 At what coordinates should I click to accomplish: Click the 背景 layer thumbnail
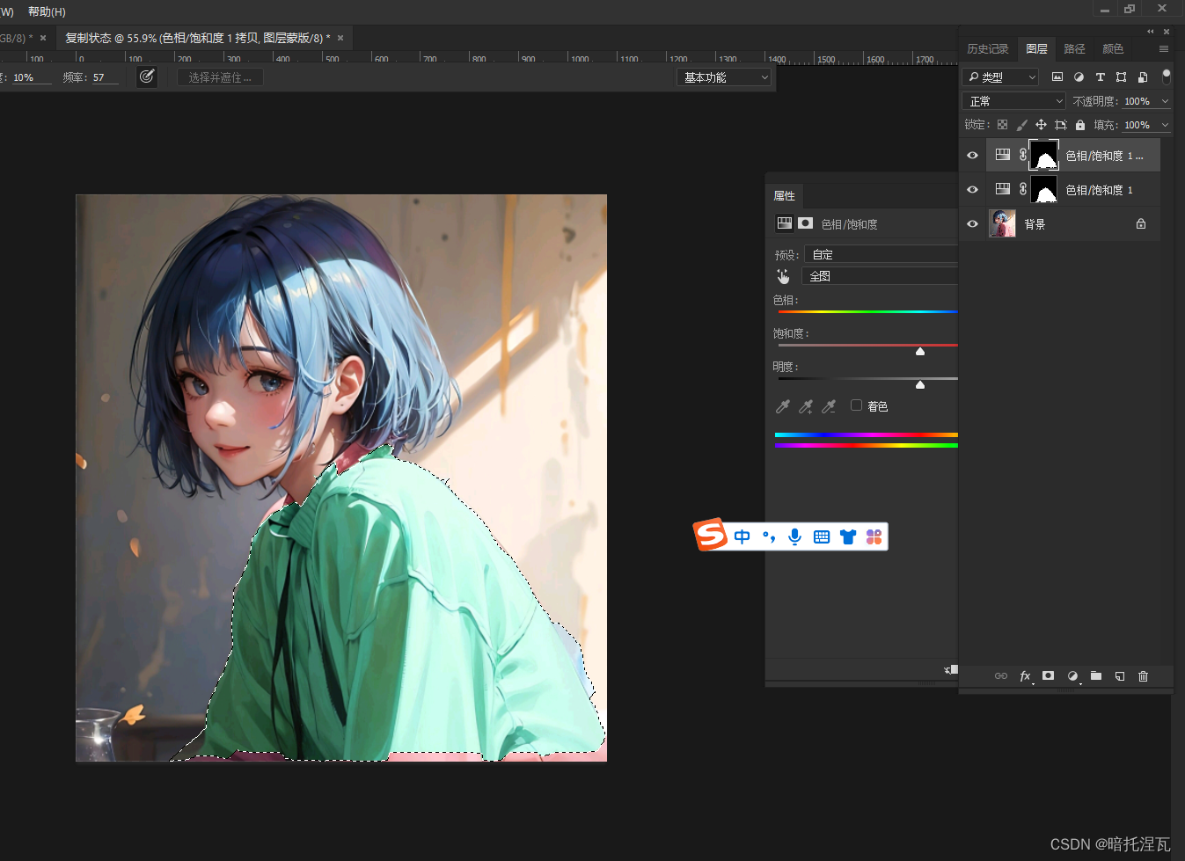(1002, 223)
